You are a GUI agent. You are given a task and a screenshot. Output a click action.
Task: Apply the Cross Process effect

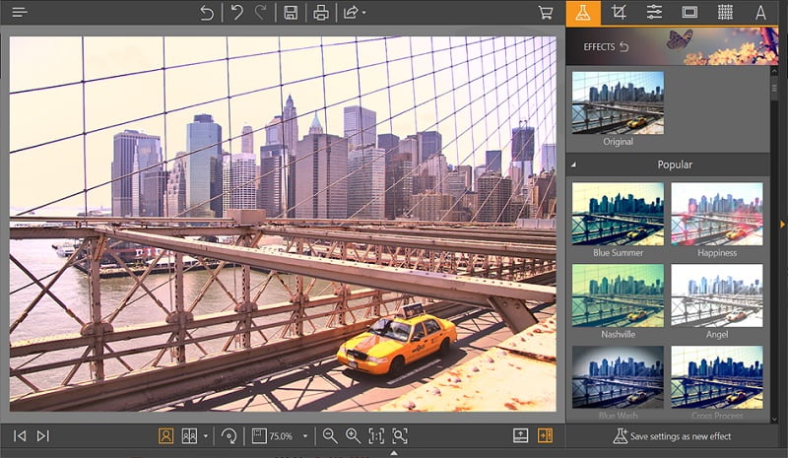(x=717, y=377)
